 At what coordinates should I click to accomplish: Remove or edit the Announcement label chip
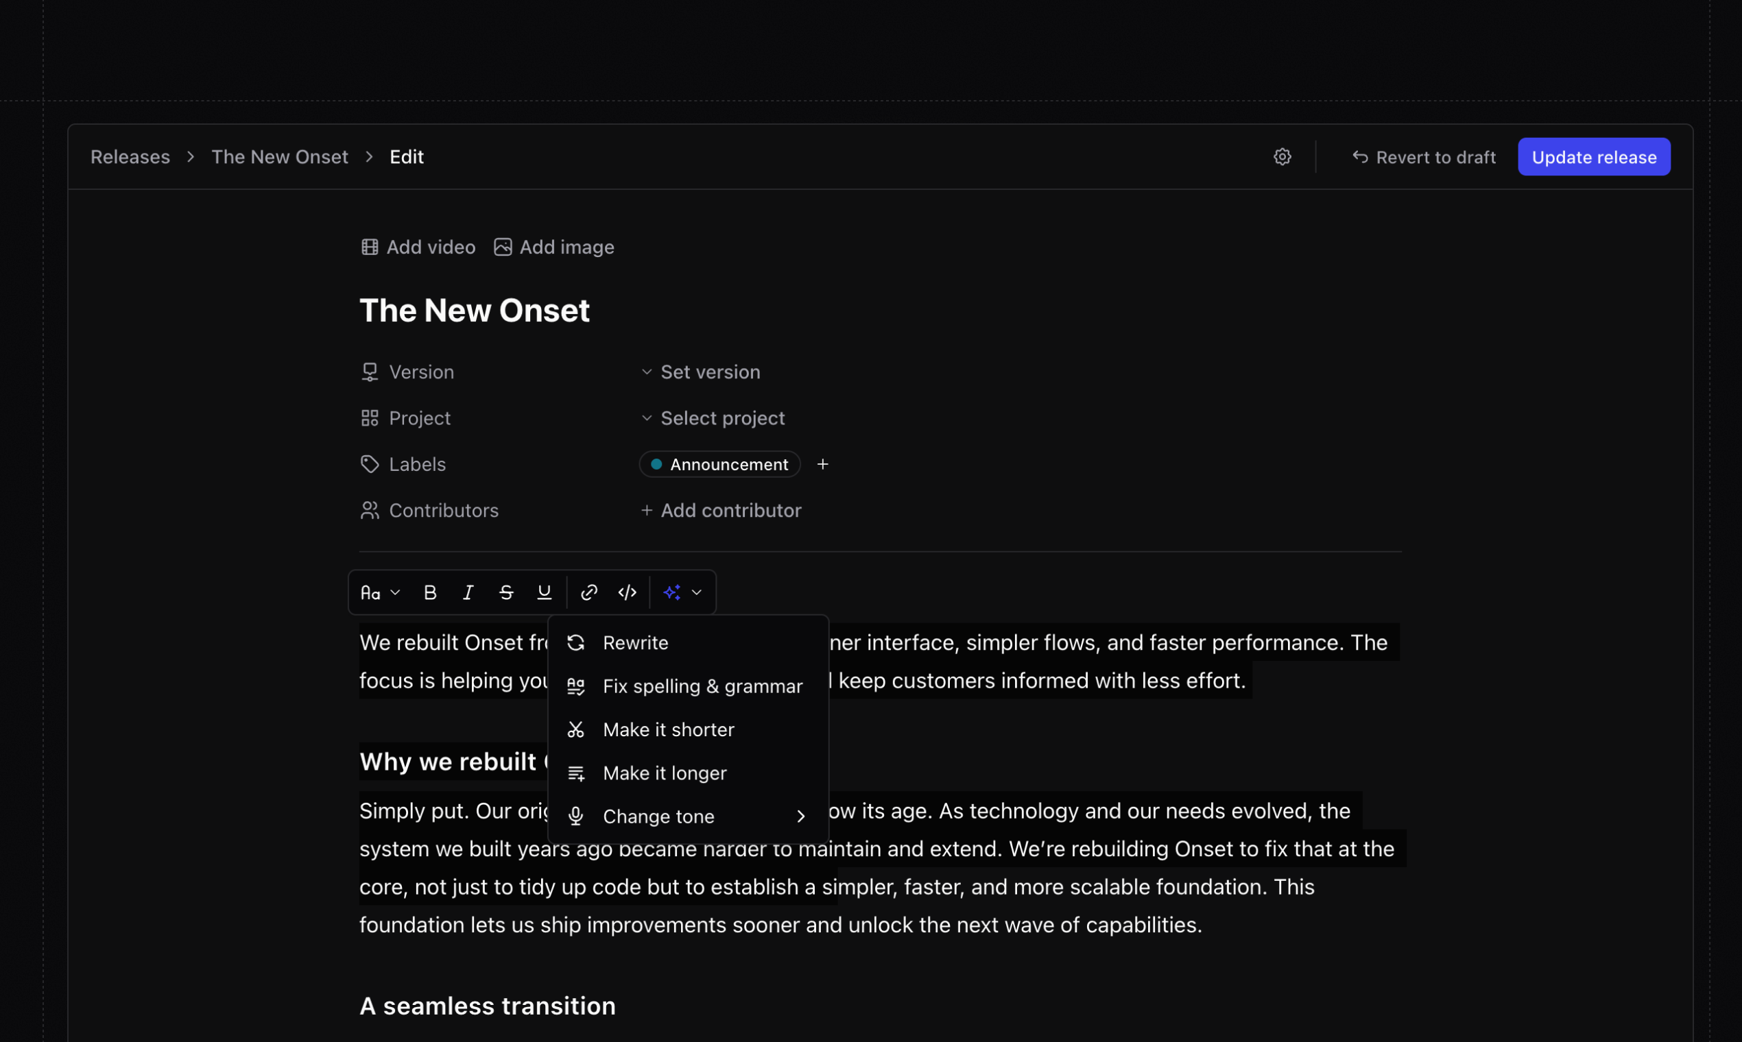click(719, 463)
